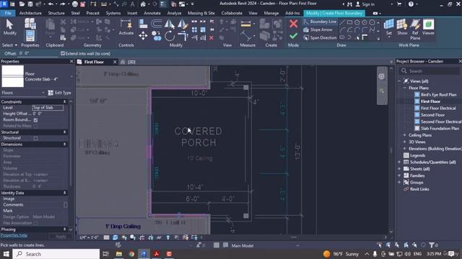Viewport: 462px width, 259px height.
Task: Click the Span Direction button
Action: tap(320, 37)
